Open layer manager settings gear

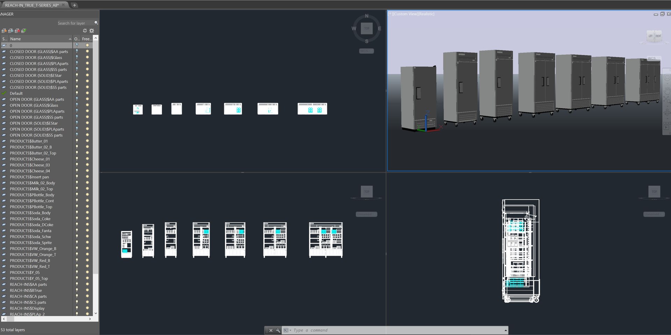tap(92, 31)
